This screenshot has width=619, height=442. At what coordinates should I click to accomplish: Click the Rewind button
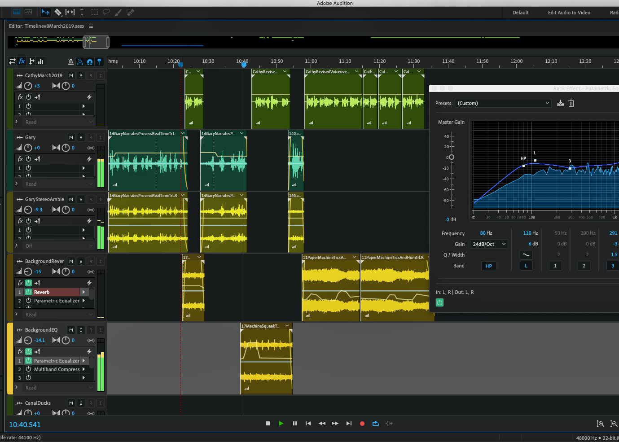pos(322,423)
